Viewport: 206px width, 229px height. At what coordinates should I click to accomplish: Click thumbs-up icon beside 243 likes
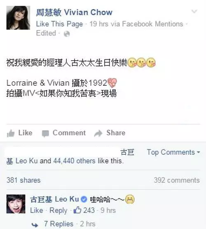pyautogui.click(x=77, y=210)
